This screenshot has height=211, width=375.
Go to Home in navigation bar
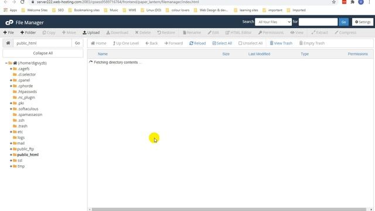(x=98, y=43)
